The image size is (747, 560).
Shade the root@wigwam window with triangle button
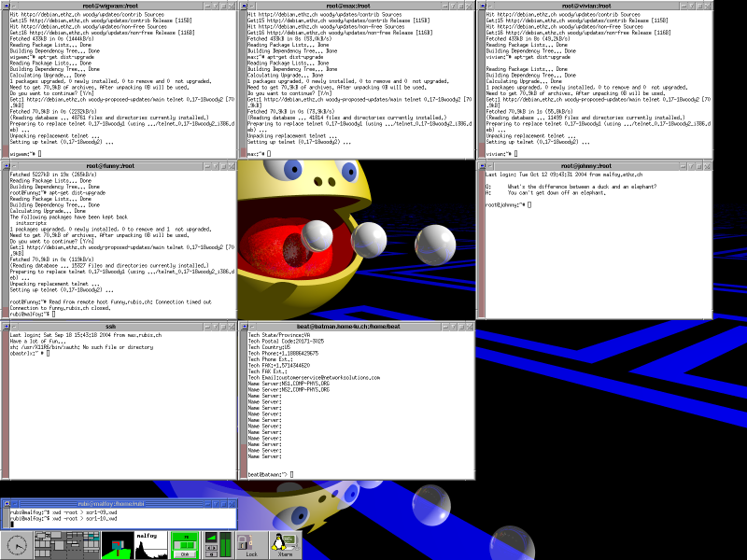click(216, 7)
